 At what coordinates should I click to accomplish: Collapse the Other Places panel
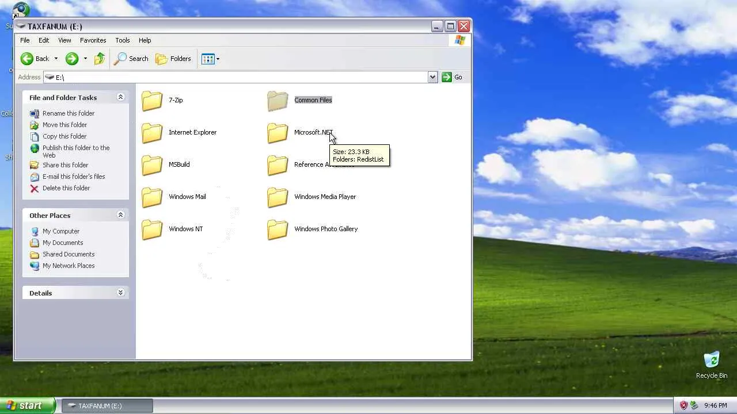(120, 215)
